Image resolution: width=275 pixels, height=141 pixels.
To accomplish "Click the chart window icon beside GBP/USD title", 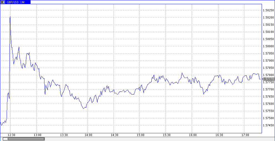I will (x=2, y=2).
